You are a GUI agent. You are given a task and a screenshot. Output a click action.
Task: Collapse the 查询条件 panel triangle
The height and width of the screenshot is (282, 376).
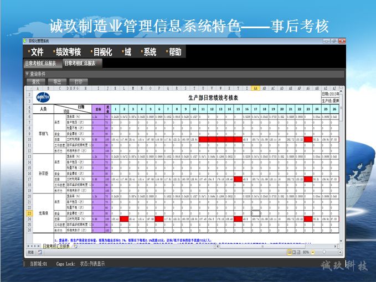click(27, 74)
